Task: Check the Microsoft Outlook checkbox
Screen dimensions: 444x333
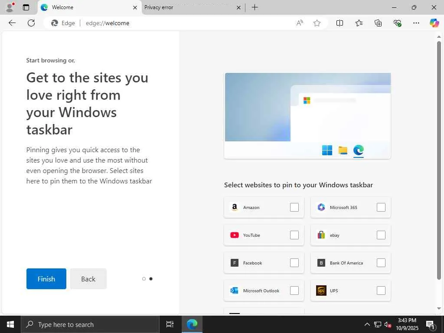Action: tap(294, 291)
